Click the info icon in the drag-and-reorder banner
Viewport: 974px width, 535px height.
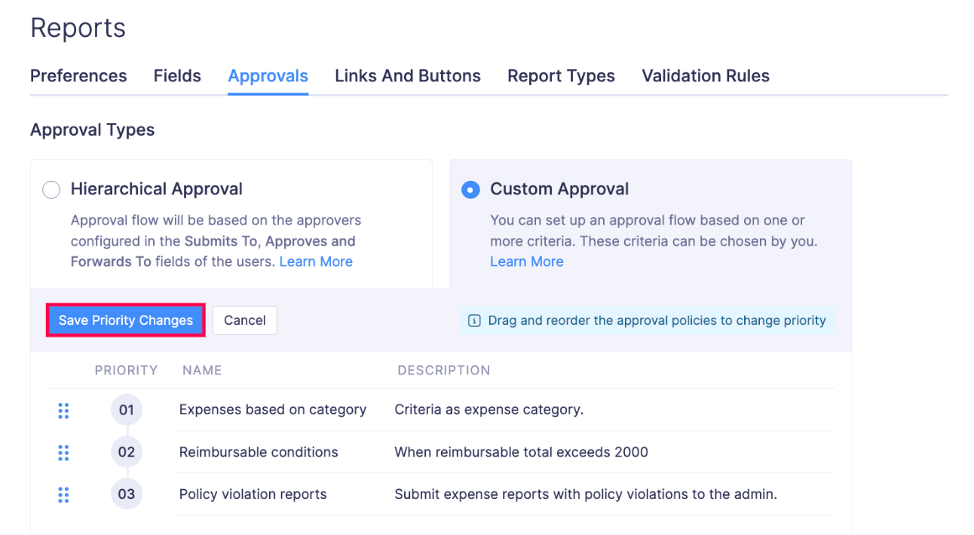(x=473, y=320)
